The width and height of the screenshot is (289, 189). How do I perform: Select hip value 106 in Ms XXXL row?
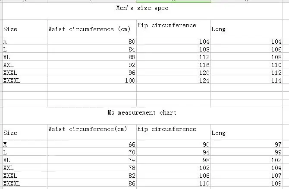tap(174, 175)
